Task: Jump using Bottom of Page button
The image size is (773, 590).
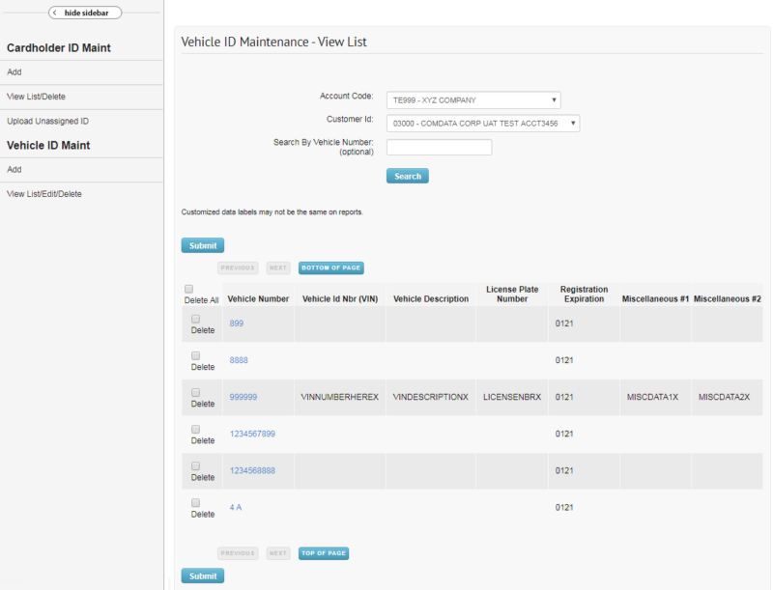Action: point(330,267)
